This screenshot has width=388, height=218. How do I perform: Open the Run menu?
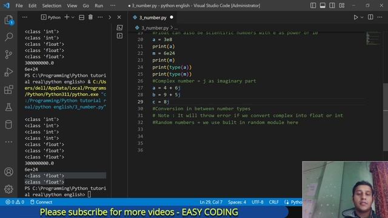(x=99, y=5)
